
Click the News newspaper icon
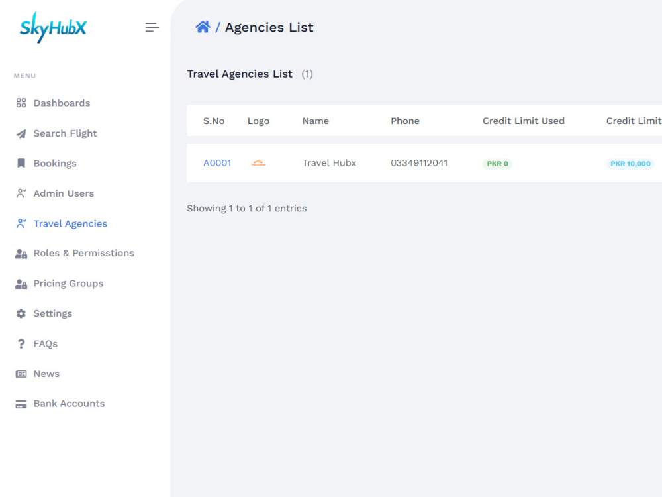point(21,374)
